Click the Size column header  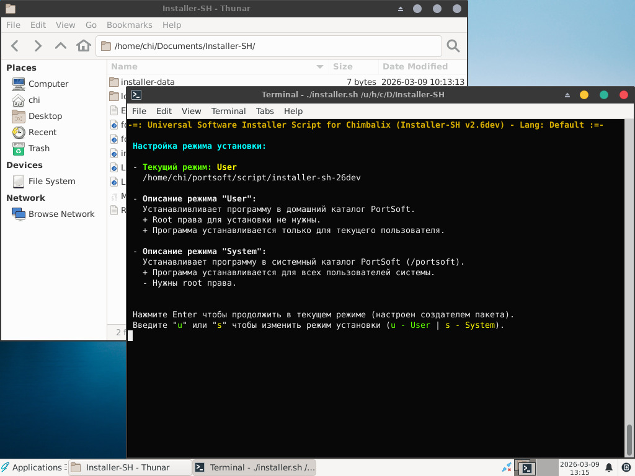coord(343,67)
